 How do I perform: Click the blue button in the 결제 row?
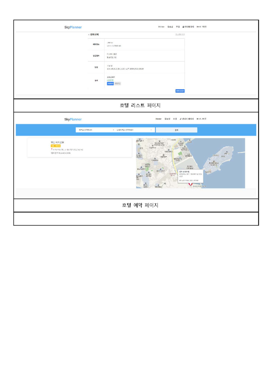[x=110, y=83]
